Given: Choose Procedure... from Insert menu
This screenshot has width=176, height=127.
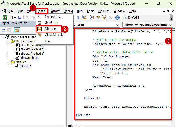Looking at the screenshot, I should point(55,17).
